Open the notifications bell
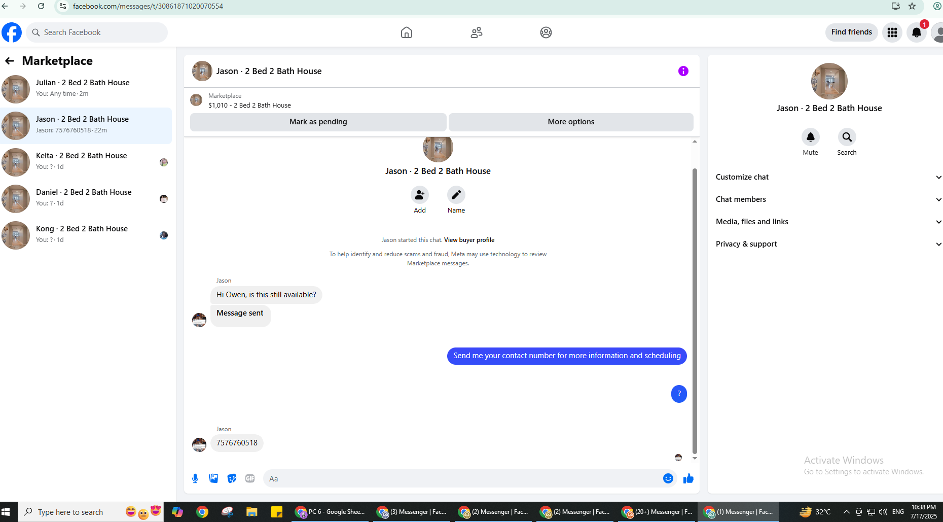The width and height of the screenshot is (943, 522). 917,32
